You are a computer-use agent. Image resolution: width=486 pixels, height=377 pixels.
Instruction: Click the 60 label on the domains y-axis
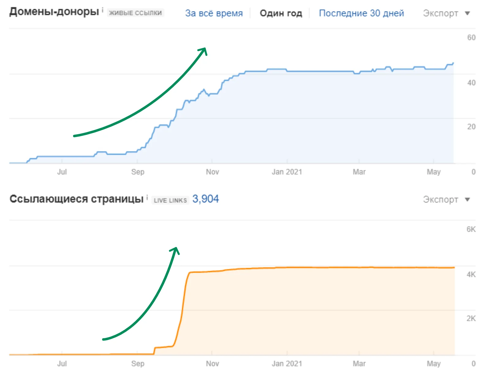click(471, 38)
